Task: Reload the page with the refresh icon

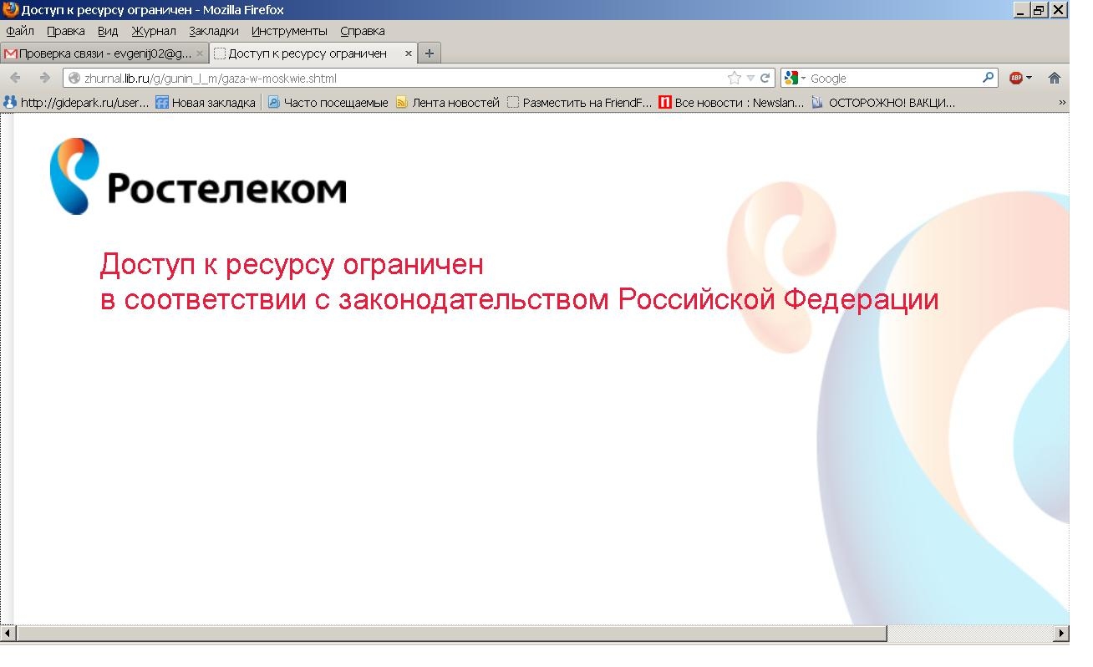Action: [765, 78]
